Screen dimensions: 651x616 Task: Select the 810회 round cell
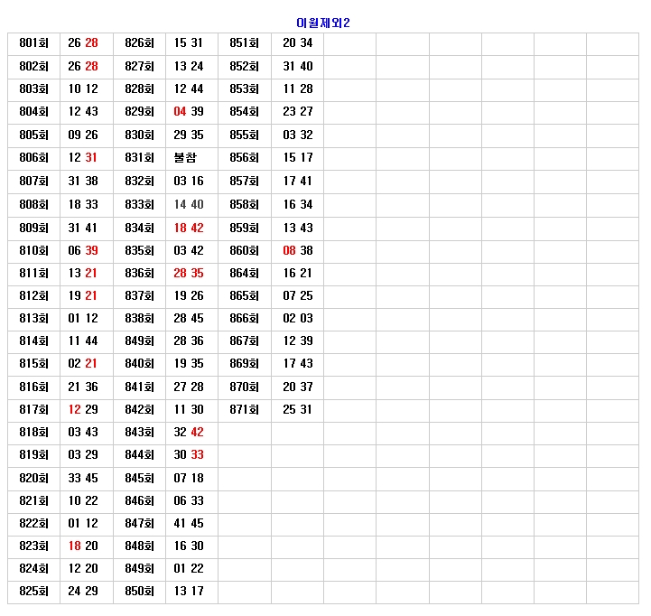[33, 250]
